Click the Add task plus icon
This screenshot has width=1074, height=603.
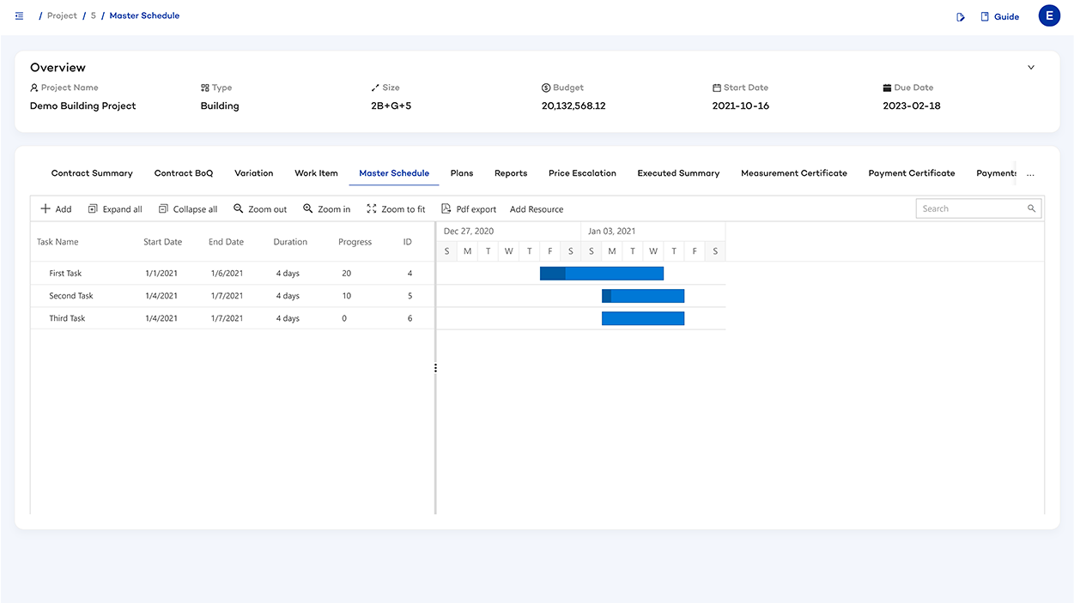coord(46,209)
